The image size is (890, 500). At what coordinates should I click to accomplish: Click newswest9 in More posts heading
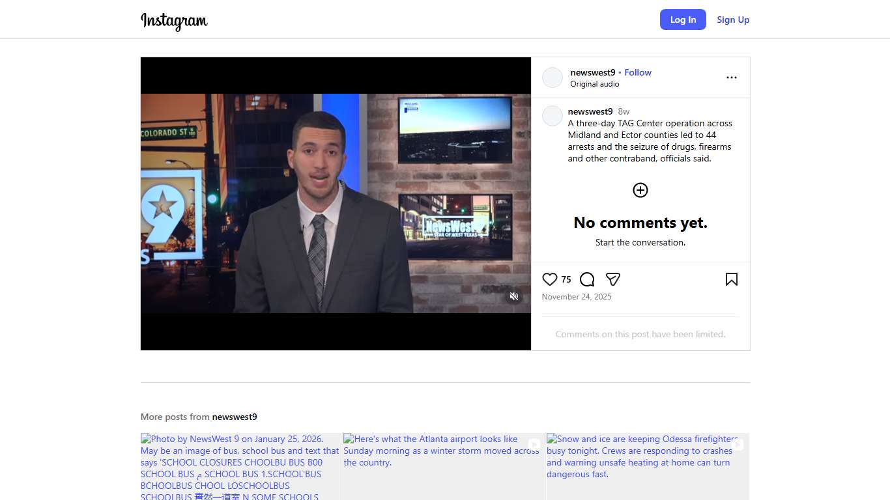pyautogui.click(x=235, y=417)
